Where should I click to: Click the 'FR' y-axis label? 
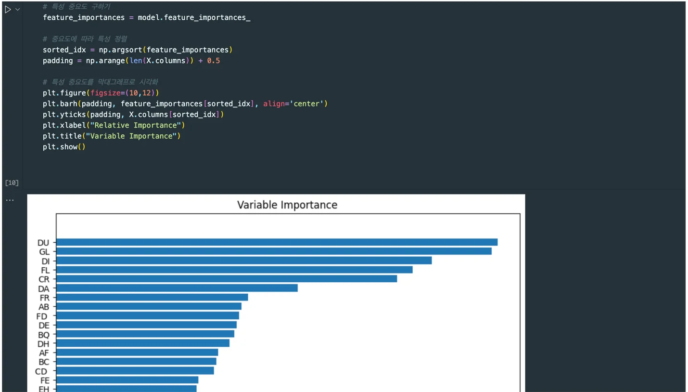tap(45, 298)
